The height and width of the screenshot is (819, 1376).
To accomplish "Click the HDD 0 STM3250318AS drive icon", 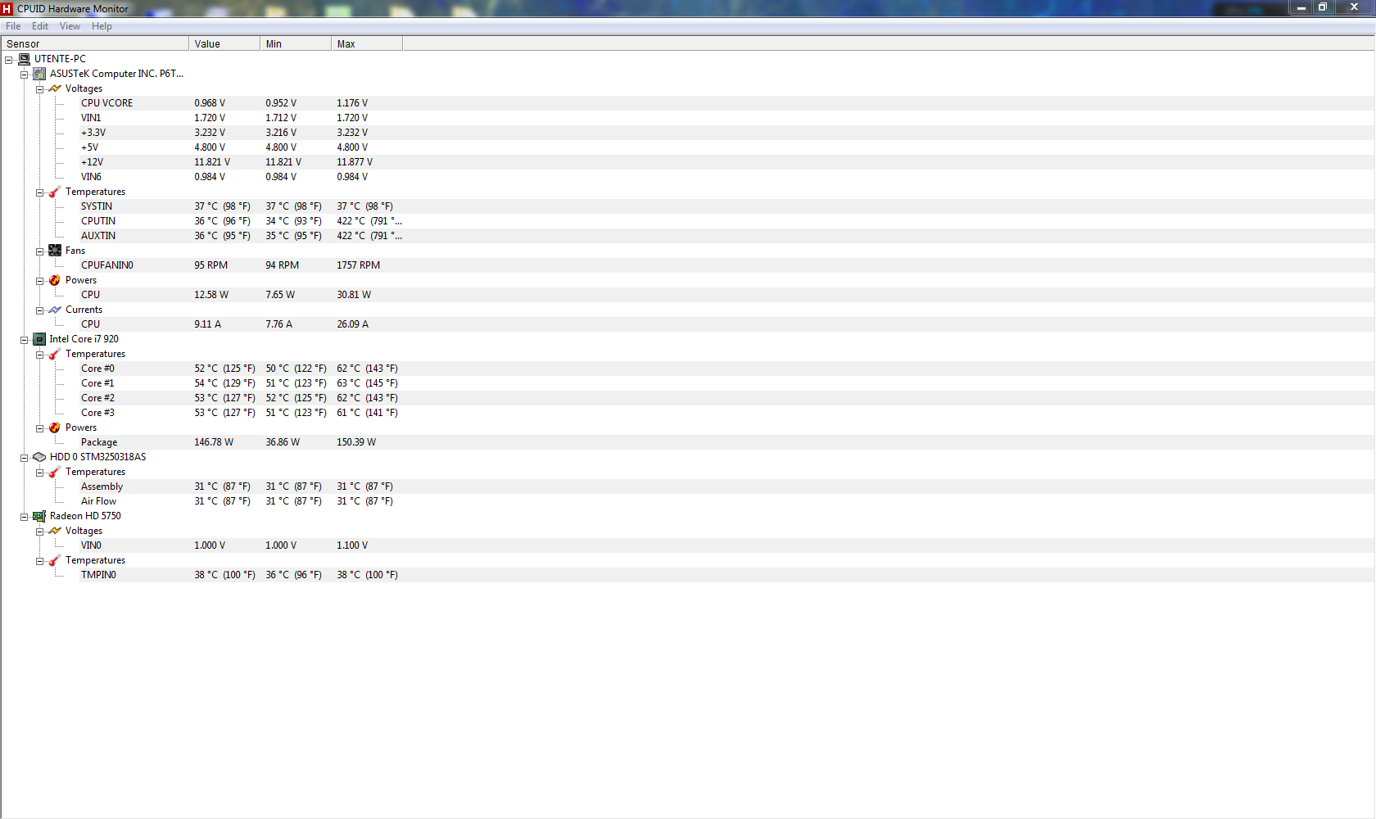I will 39,457.
